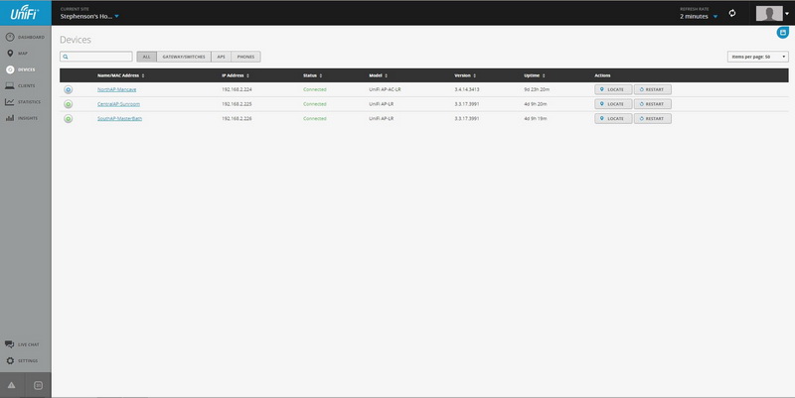Click IP address 192.168.2.225
795x398 pixels.
tap(237, 104)
